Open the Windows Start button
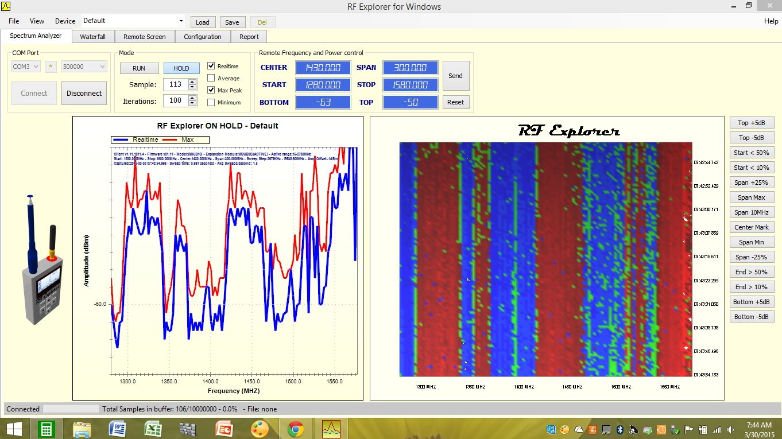The image size is (782, 439). coord(14,429)
